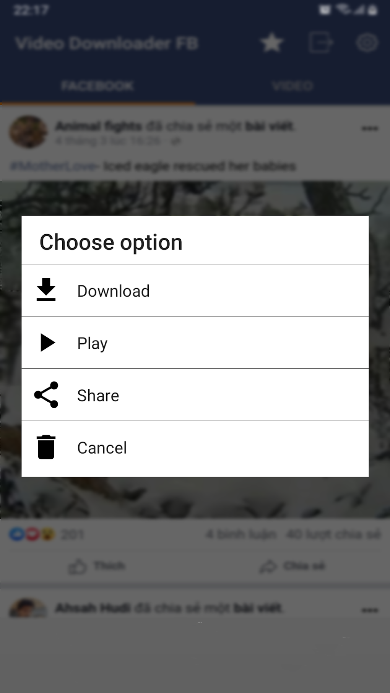Open the Animal fights post options menu
Screen dimensions: 390x693
(370, 128)
